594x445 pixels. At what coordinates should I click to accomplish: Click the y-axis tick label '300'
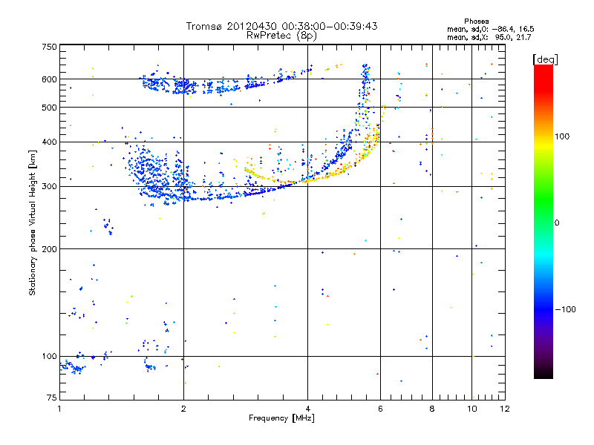click(x=50, y=187)
